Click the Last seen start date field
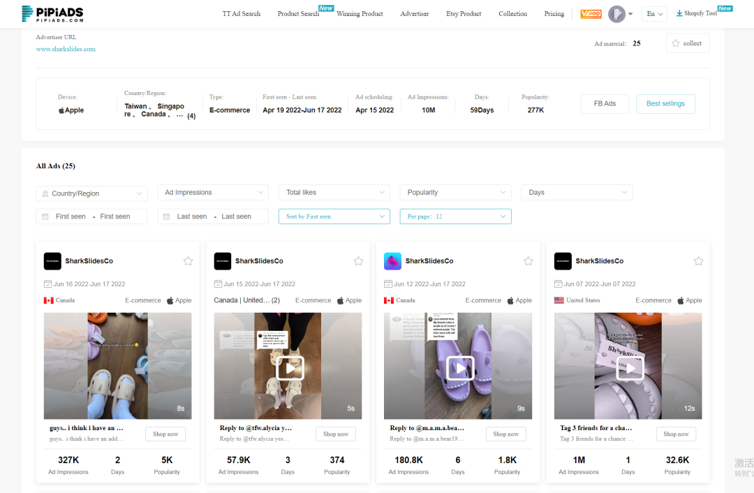 (192, 216)
